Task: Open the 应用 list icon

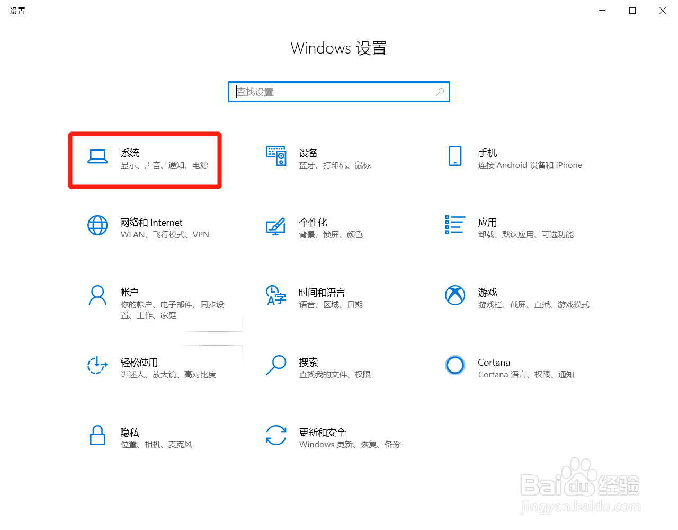Action: 455,225
